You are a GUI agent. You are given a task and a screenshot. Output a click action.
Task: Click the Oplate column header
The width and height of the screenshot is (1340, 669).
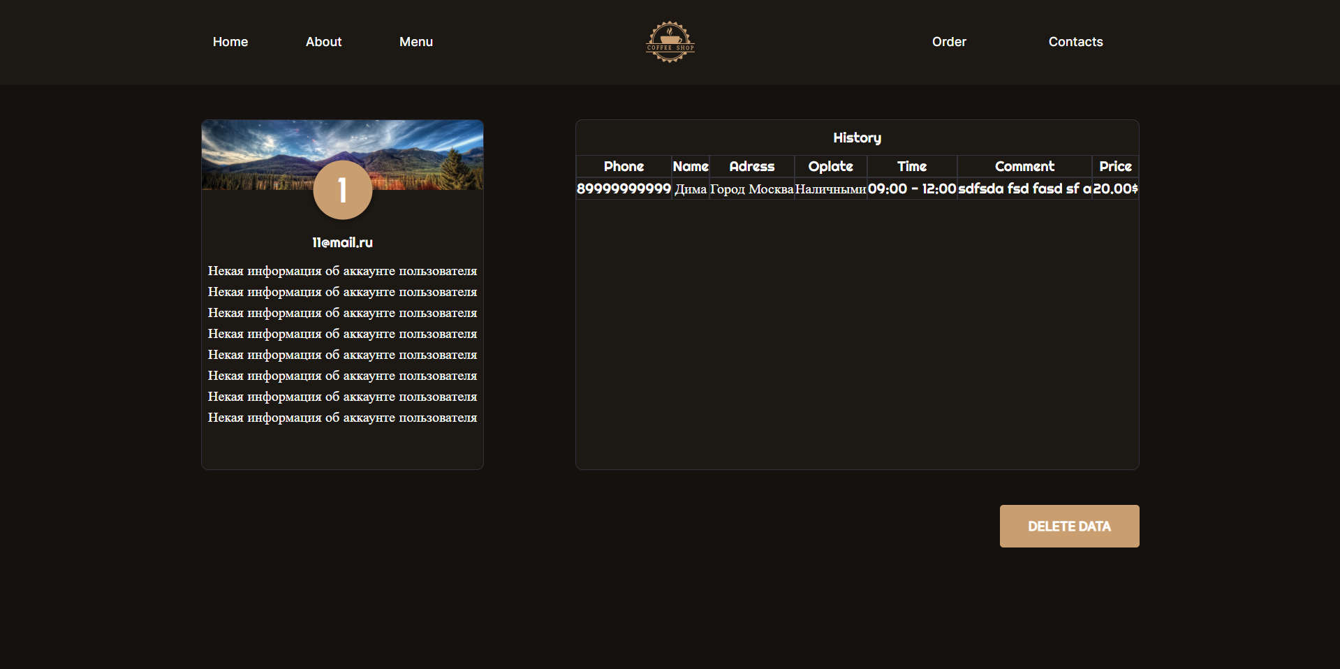pos(831,166)
